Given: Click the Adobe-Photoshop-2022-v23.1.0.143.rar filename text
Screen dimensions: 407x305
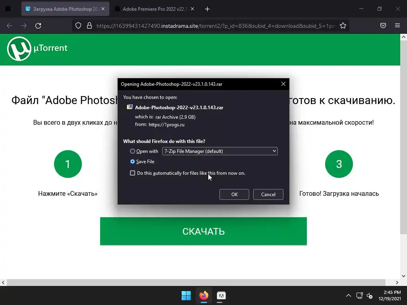Looking at the screenshot, I should pyautogui.click(x=179, y=107).
